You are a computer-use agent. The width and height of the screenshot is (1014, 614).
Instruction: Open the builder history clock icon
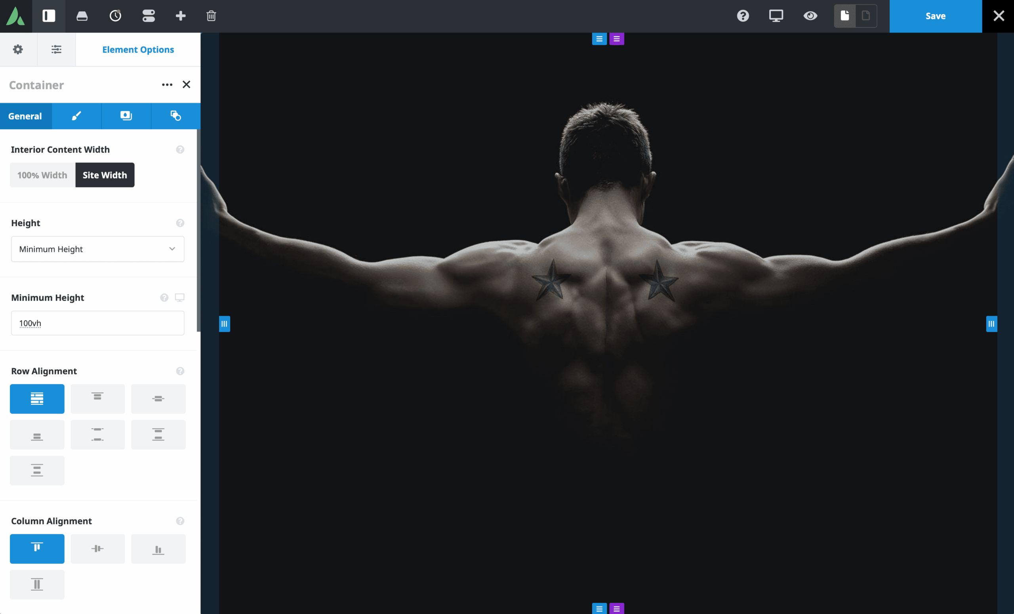point(115,17)
